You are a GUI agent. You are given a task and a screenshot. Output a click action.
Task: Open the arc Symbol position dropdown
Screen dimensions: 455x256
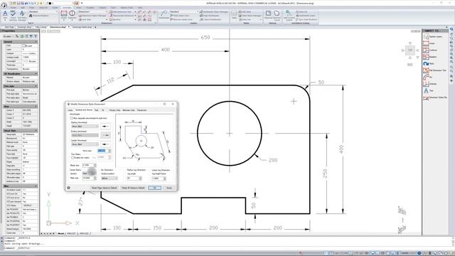109,178
